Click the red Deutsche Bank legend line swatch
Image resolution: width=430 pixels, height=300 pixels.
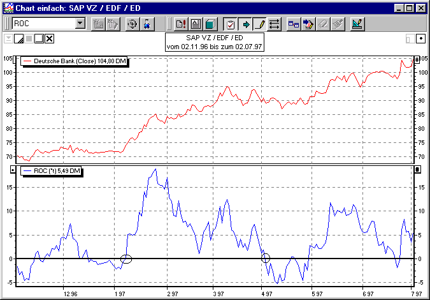(28, 61)
